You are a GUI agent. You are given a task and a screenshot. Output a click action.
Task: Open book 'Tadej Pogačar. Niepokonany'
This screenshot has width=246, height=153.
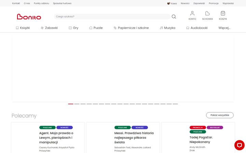click(201, 140)
